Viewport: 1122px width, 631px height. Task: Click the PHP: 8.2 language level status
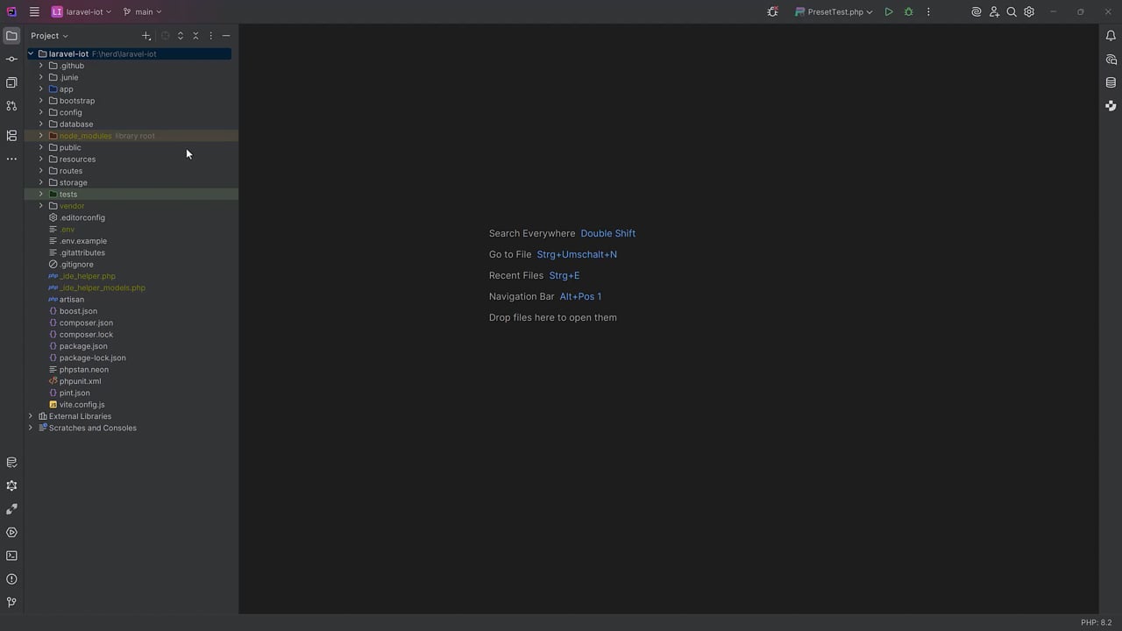click(x=1096, y=622)
